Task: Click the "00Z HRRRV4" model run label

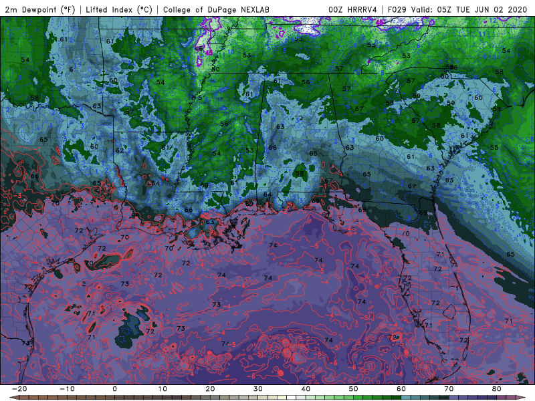Action: [x=352, y=9]
